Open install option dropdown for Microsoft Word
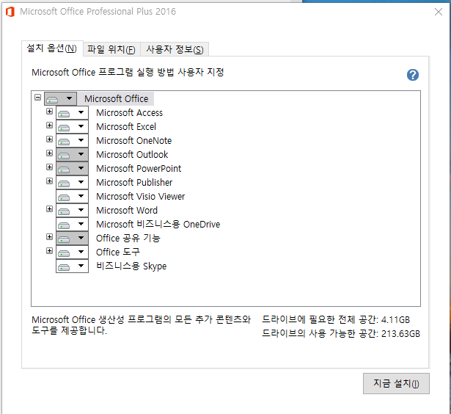 click(x=72, y=210)
